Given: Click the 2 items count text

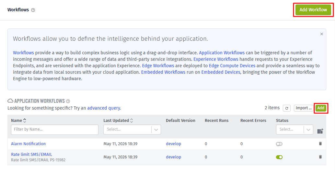Looking at the screenshot, I should tap(272, 108).
